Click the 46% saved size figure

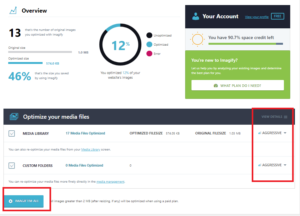[20, 76]
